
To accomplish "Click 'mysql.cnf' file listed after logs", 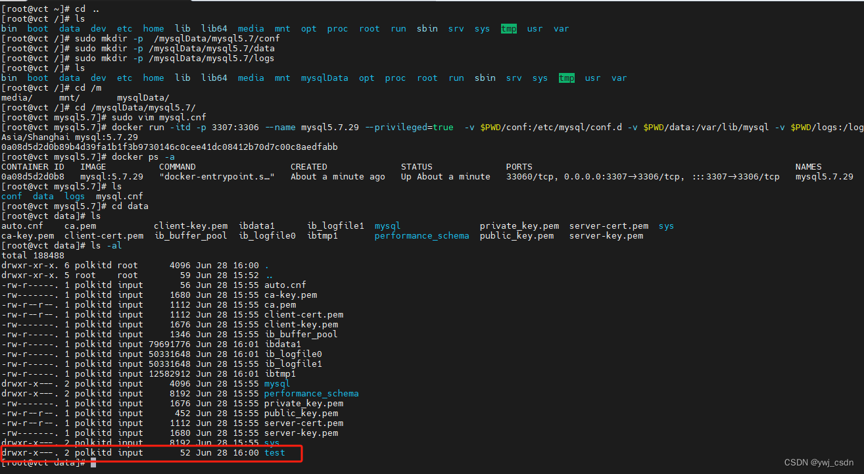I will coord(120,197).
